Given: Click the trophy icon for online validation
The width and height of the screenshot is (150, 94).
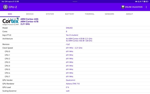Looking at the screenshot, I should click(x=123, y=7).
